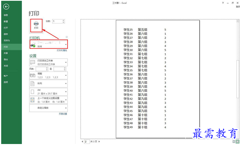Decrease copies with down stepper arrow
The height and width of the screenshot is (146, 241).
tap(63, 22)
